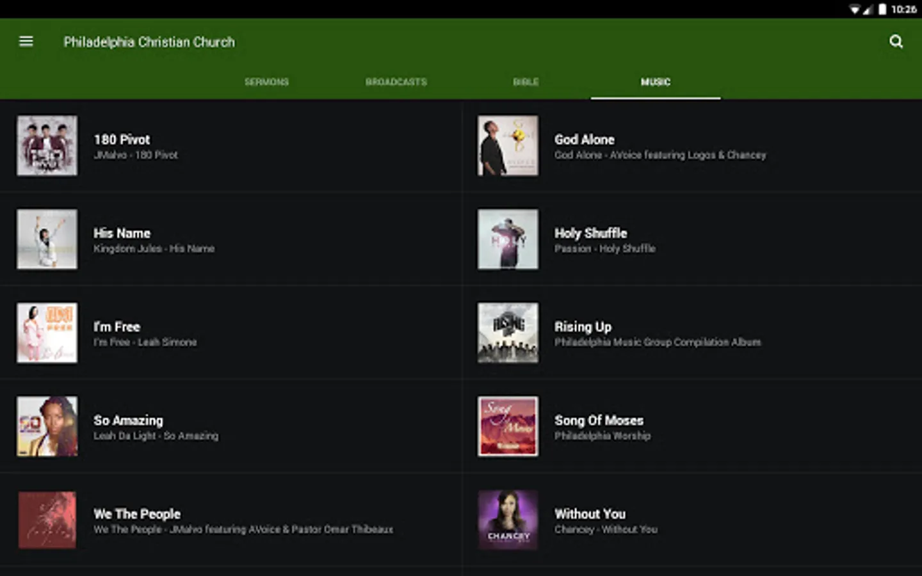Open the His Name album cover
This screenshot has width=922, height=576.
click(47, 239)
